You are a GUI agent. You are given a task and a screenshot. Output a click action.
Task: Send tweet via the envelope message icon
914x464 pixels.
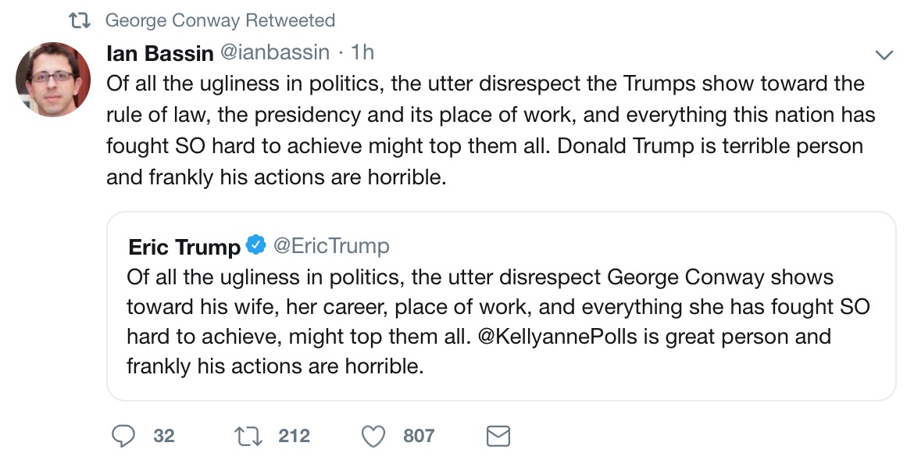(498, 435)
